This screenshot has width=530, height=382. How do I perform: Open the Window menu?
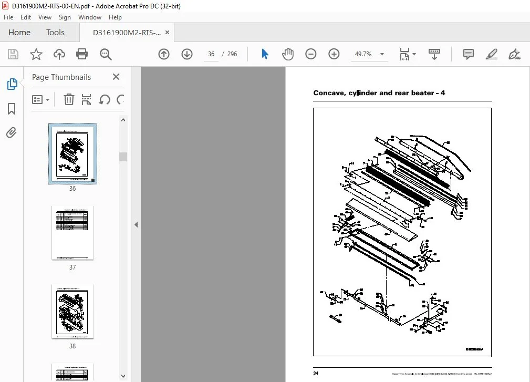coord(90,17)
